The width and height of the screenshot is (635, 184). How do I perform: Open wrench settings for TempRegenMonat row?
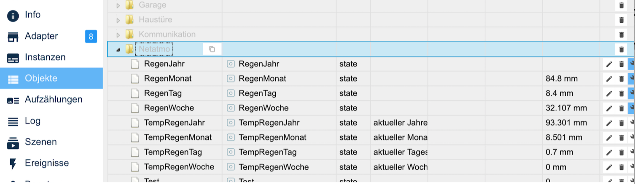pyautogui.click(x=632, y=137)
